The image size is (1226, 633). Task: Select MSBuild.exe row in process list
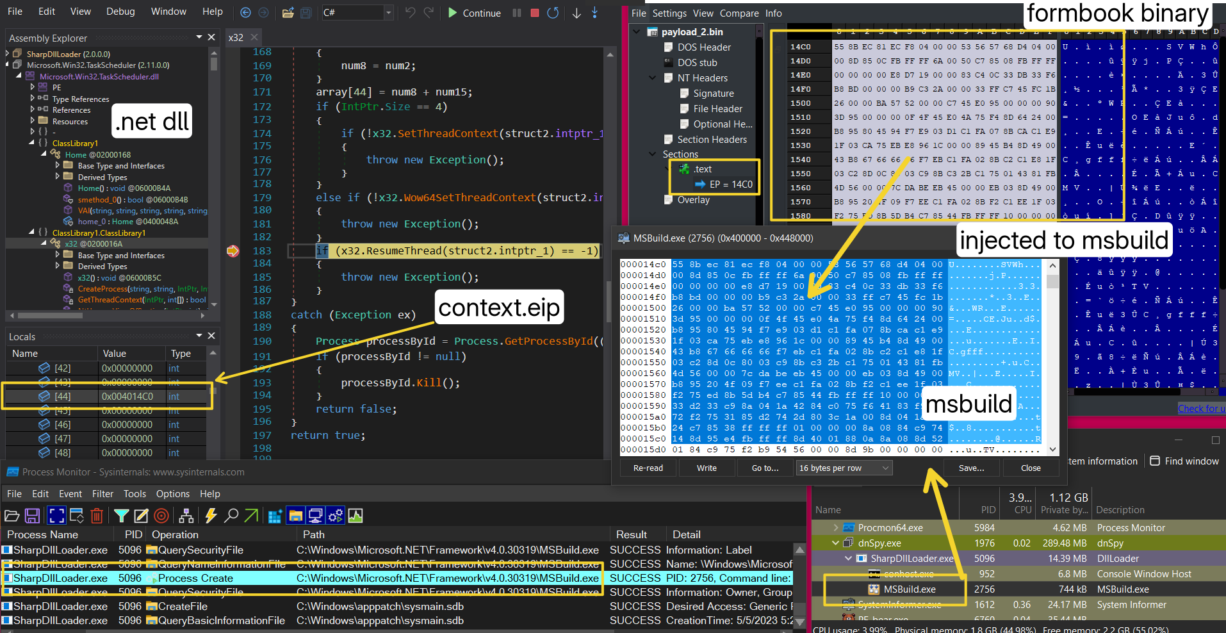pyautogui.click(x=1018, y=589)
